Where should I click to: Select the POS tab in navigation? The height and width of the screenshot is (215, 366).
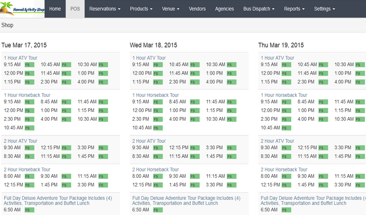(x=75, y=9)
